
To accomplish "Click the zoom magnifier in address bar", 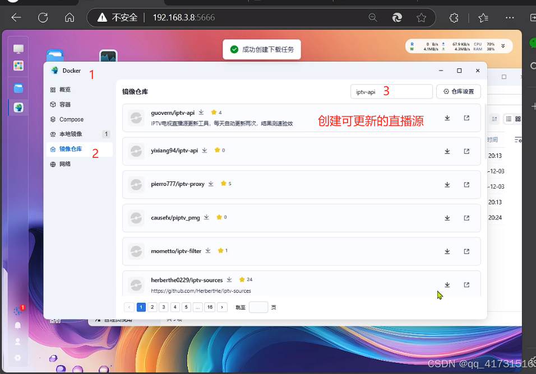I will (373, 17).
